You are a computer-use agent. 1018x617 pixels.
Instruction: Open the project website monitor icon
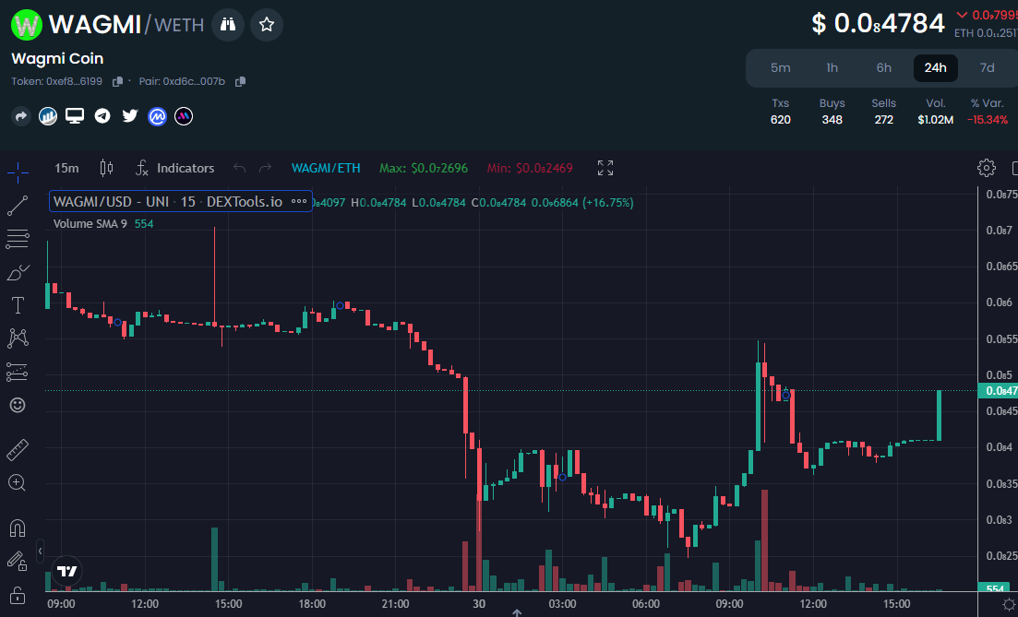pos(75,116)
